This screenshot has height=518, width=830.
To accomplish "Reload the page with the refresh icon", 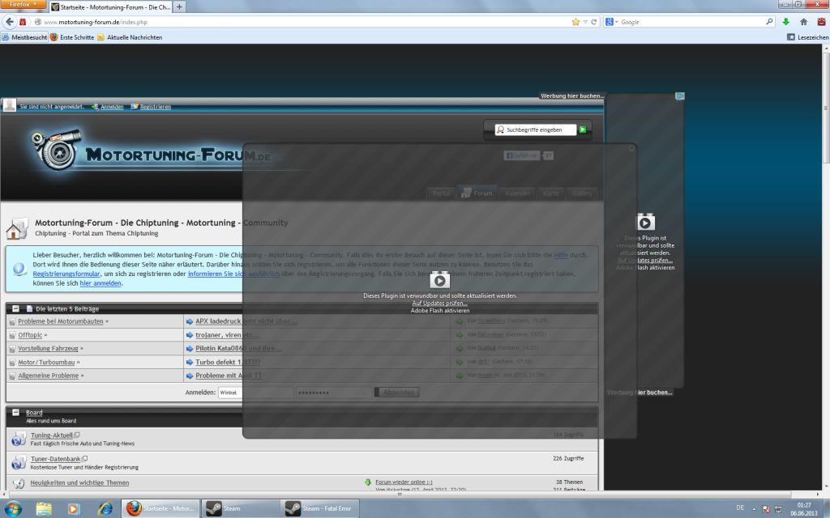I will 594,22.
